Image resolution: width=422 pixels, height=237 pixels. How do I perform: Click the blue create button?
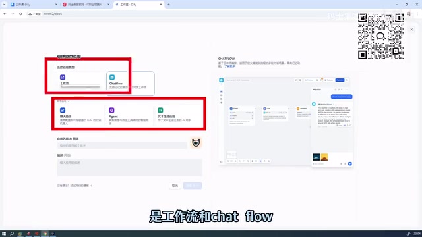(x=193, y=186)
